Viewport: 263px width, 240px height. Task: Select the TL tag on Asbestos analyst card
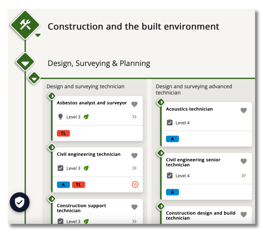click(x=63, y=133)
